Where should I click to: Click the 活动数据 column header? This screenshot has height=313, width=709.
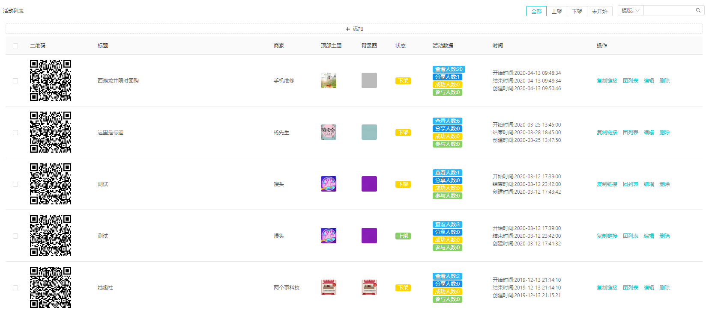443,46
